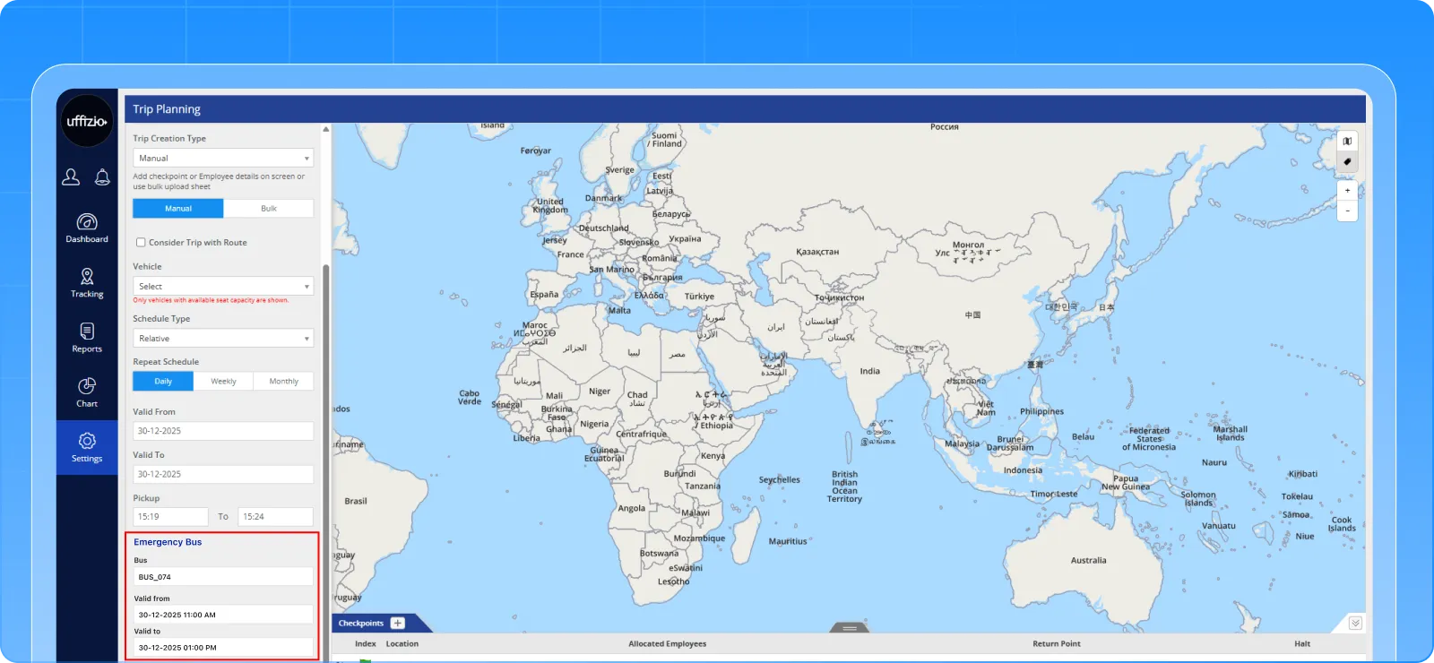The height and width of the screenshot is (663, 1434).
Task: Click Australia on the map
Action: pos(1089,561)
